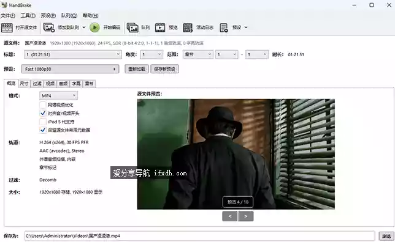Screen dimensions: 395x242
Task: Click the track text H.264 (x264), 30 FPS PFR
Action: tap(64, 142)
